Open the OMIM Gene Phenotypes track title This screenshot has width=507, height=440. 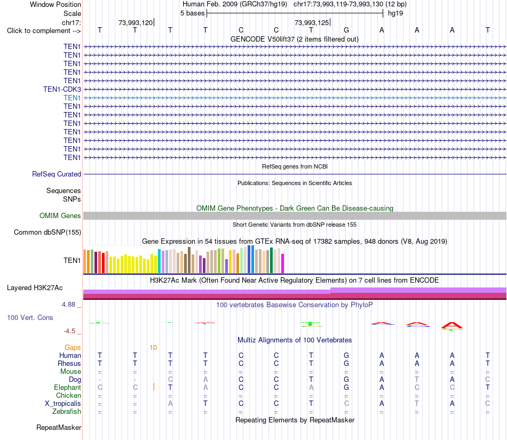(x=295, y=208)
